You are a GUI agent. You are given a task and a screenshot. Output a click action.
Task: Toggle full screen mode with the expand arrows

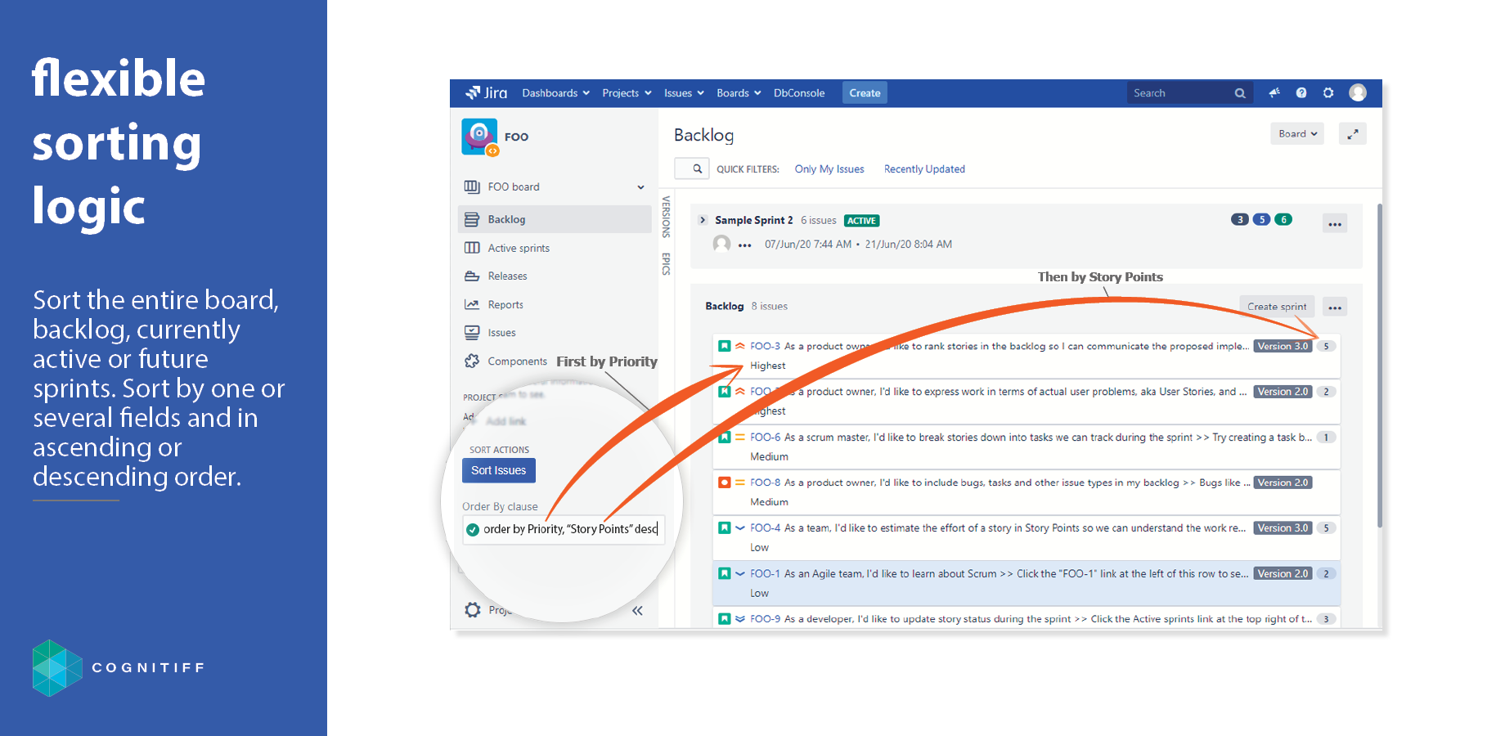pyautogui.click(x=1353, y=134)
